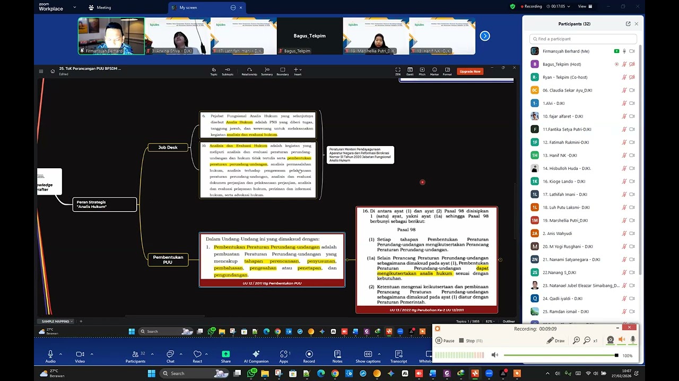Pop out the Participants panel
This screenshot has width=679, height=381.
point(628,24)
